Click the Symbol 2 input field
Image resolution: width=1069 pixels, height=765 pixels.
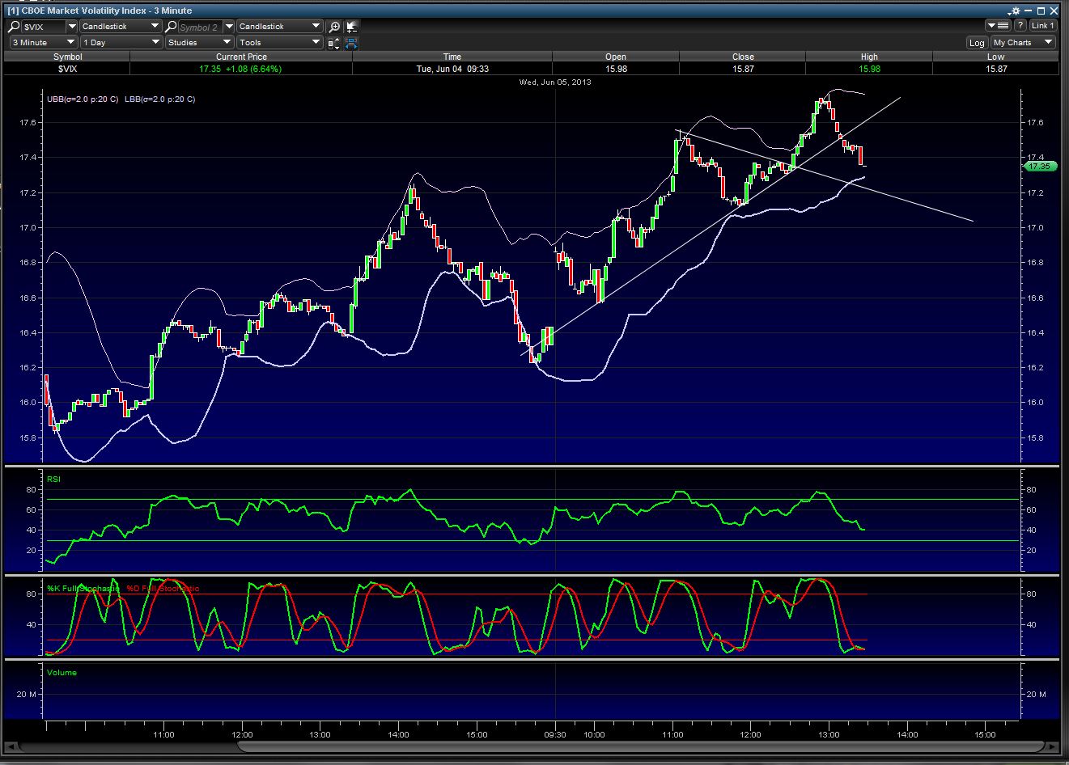pyautogui.click(x=199, y=27)
